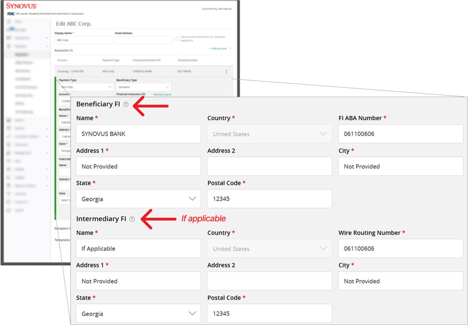The image size is (468, 325).
Task: Click the FI ABA Number field
Action: 400,134
